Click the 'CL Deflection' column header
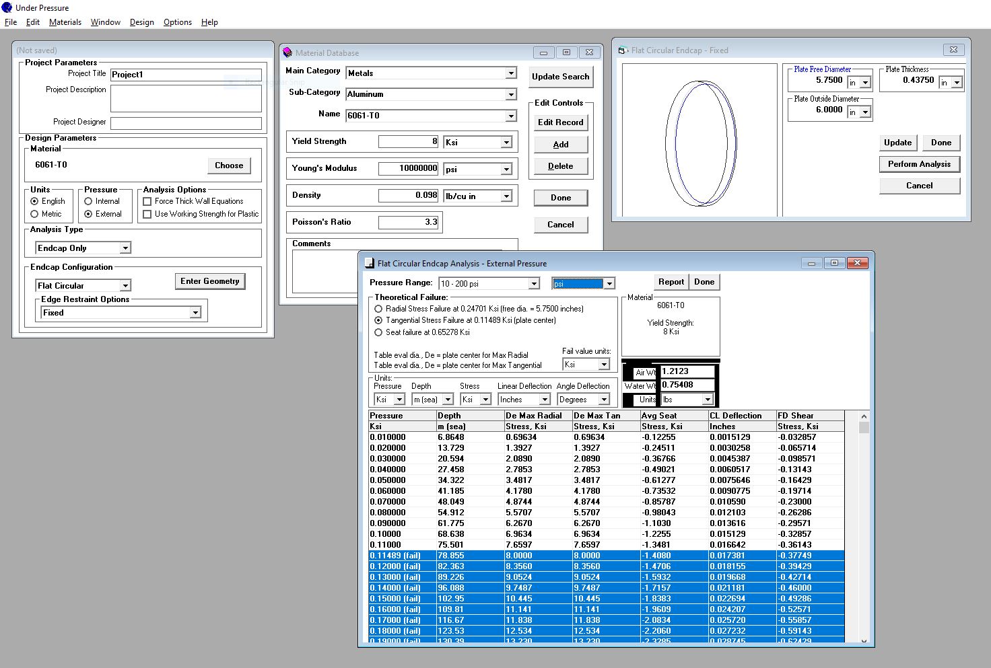Viewport: 991px width, 668px height. pyautogui.click(x=742, y=416)
